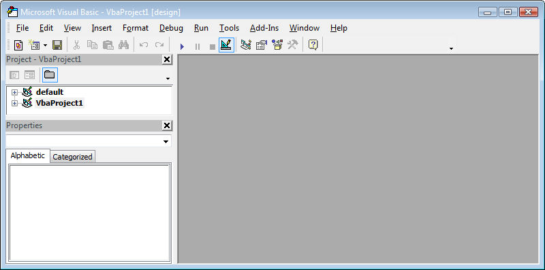This screenshot has height=270, width=545.
Task: Open the Help menu
Action: 339,28
